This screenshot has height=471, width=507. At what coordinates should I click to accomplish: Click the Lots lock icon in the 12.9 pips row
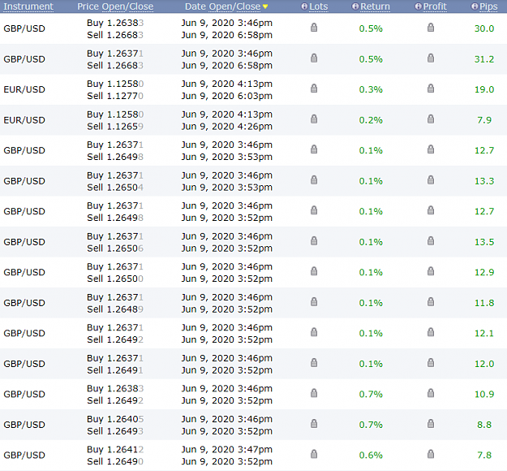click(x=314, y=271)
